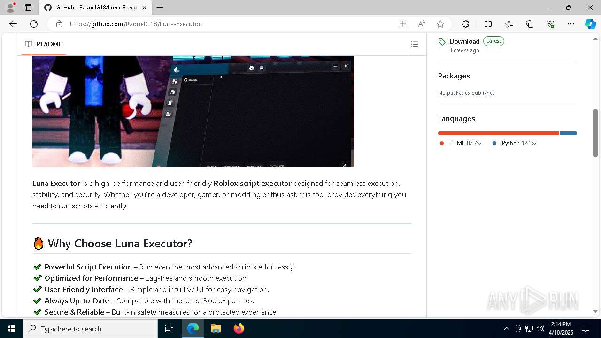
Task: Click the page vertical scrollbar thumb
Action: (x=595, y=133)
